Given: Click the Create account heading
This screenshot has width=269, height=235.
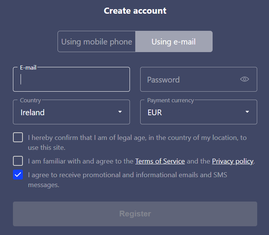Looking at the screenshot, I should click(135, 11).
